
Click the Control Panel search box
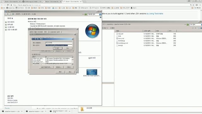[x=93, y=14]
